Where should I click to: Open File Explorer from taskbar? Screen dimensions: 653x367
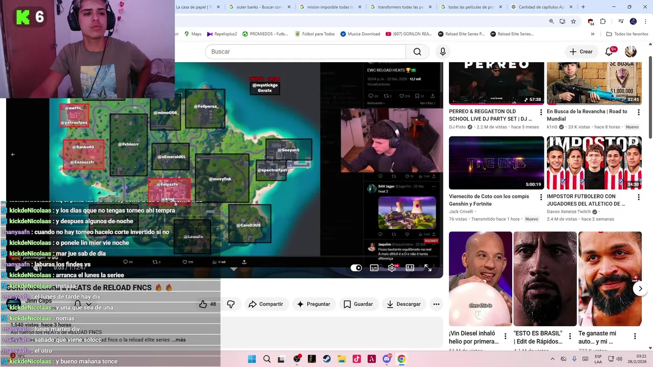(x=342, y=359)
